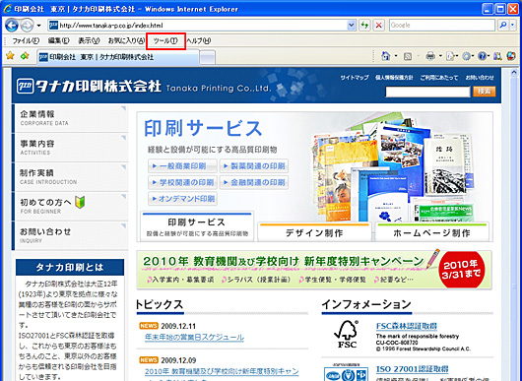522x381 pixels.
Task: Open the FSC森林認証取得 link
Action: coord(407,326)
